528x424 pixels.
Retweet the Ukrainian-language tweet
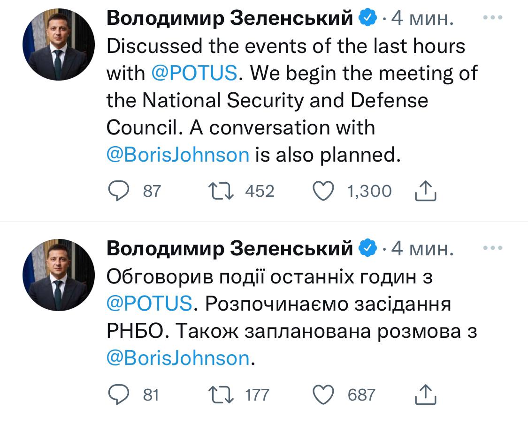point(218,394)
